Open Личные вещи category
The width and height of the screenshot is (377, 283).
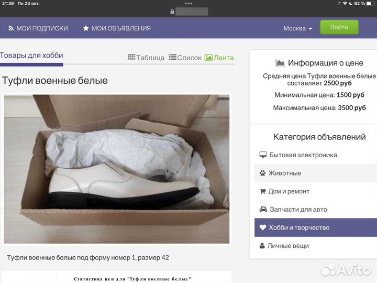[316, 246]
